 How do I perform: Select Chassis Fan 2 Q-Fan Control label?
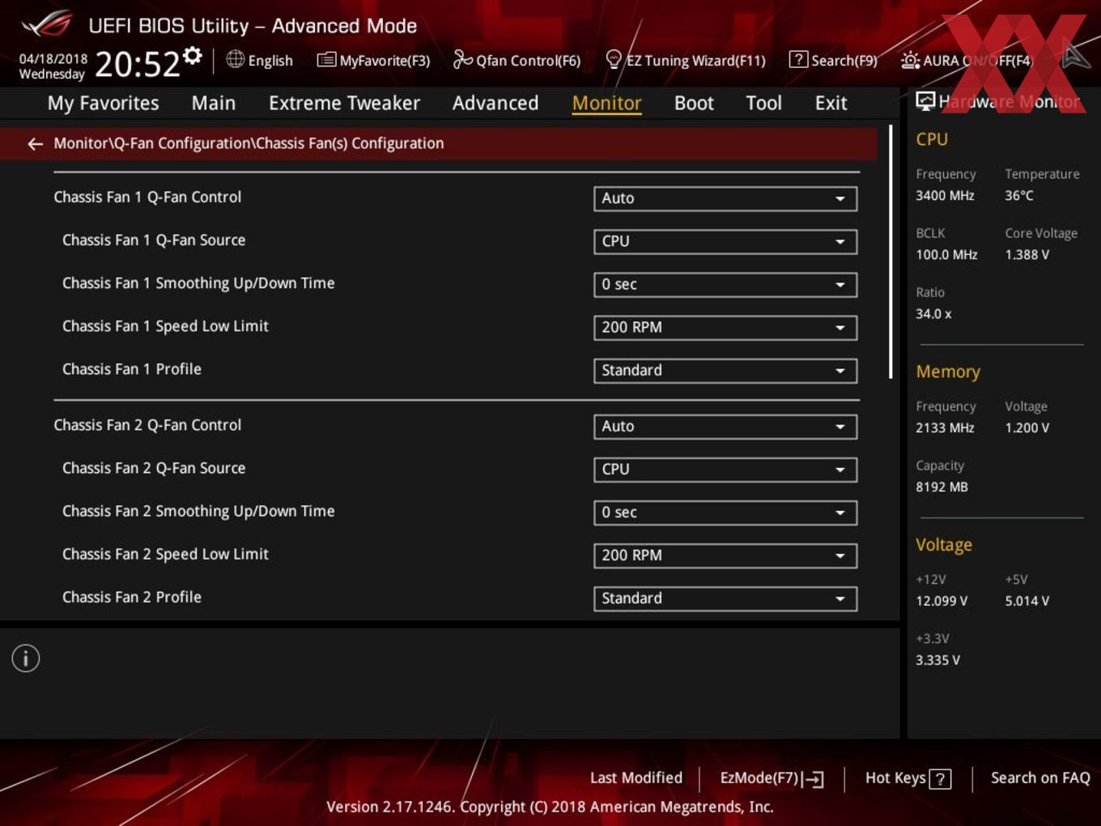coord(147,424)
